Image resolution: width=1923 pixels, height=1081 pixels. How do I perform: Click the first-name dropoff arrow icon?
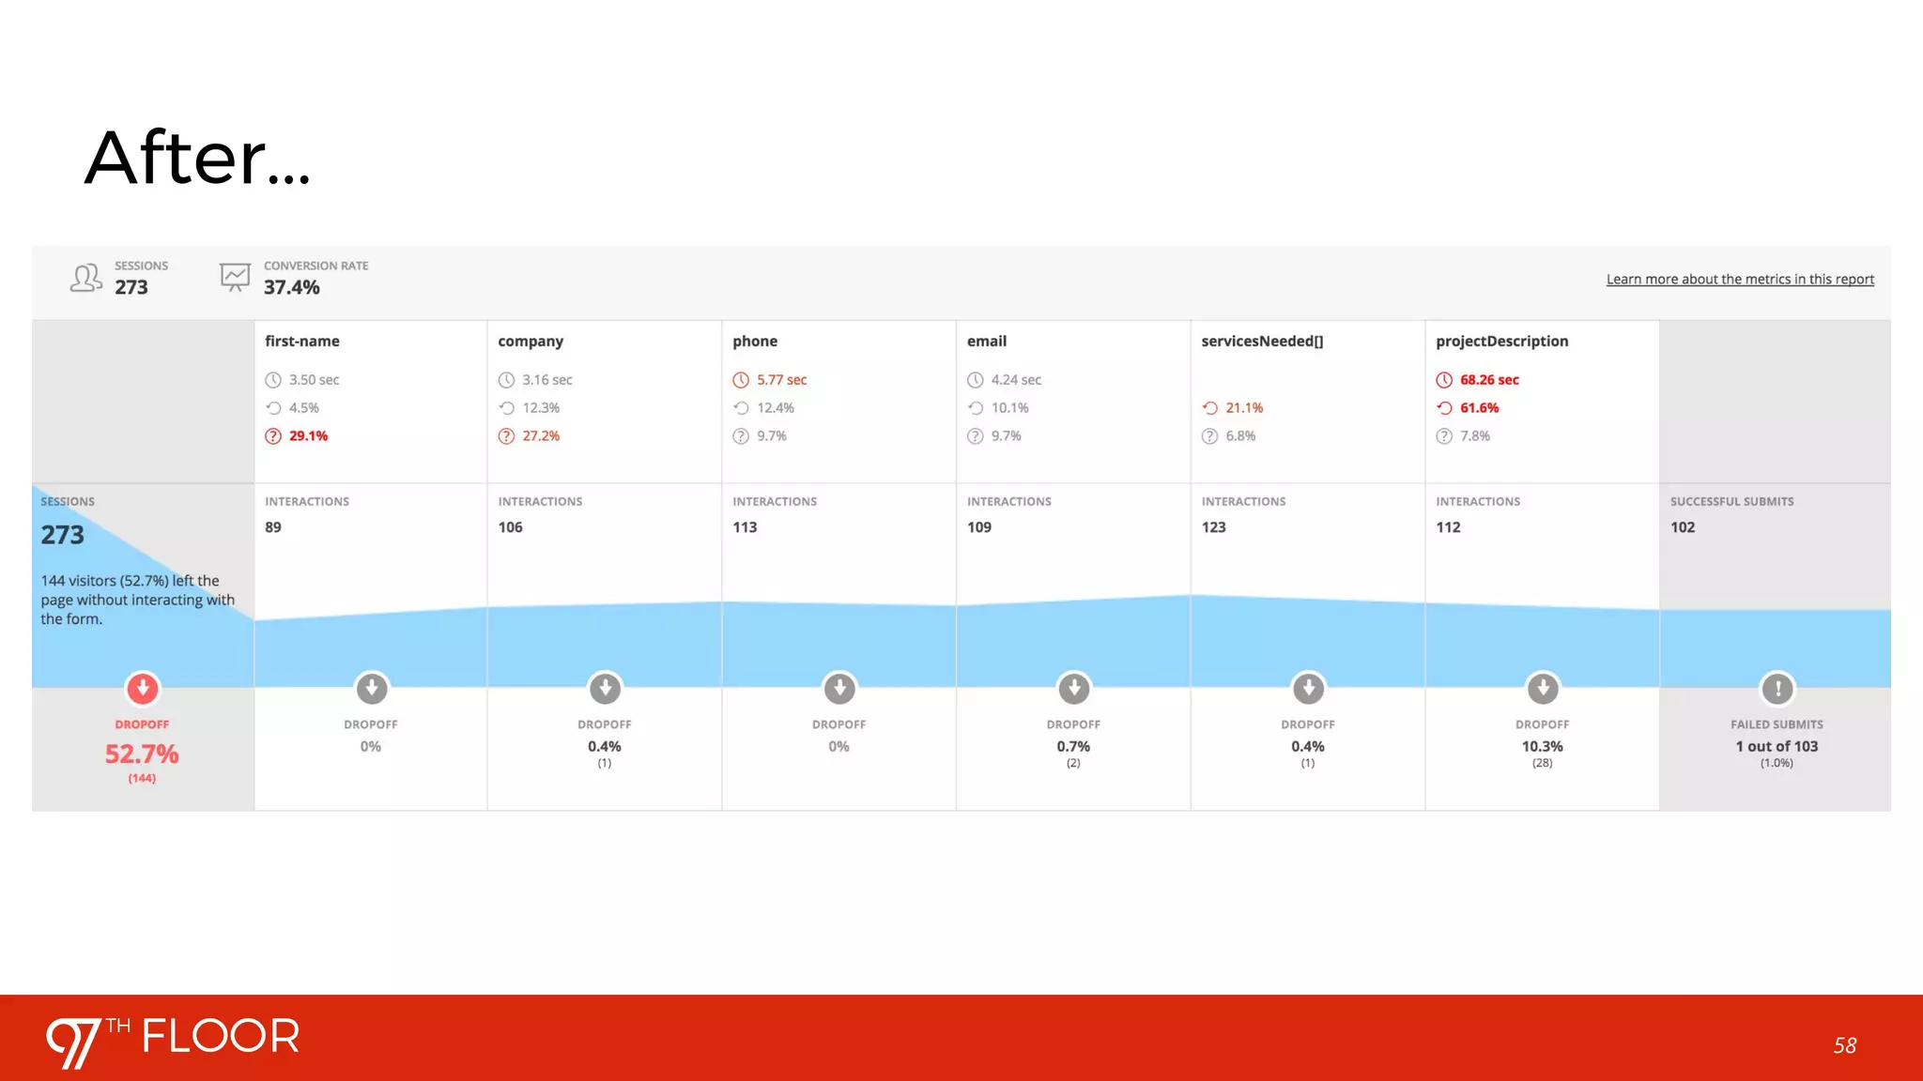372,689
